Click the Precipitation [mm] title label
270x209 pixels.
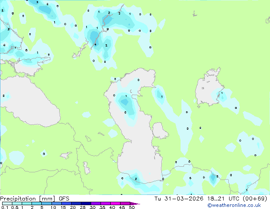[x=28, y=199]
